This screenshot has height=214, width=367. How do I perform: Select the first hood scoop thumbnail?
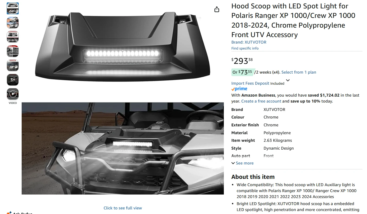[x=13, y=8]
